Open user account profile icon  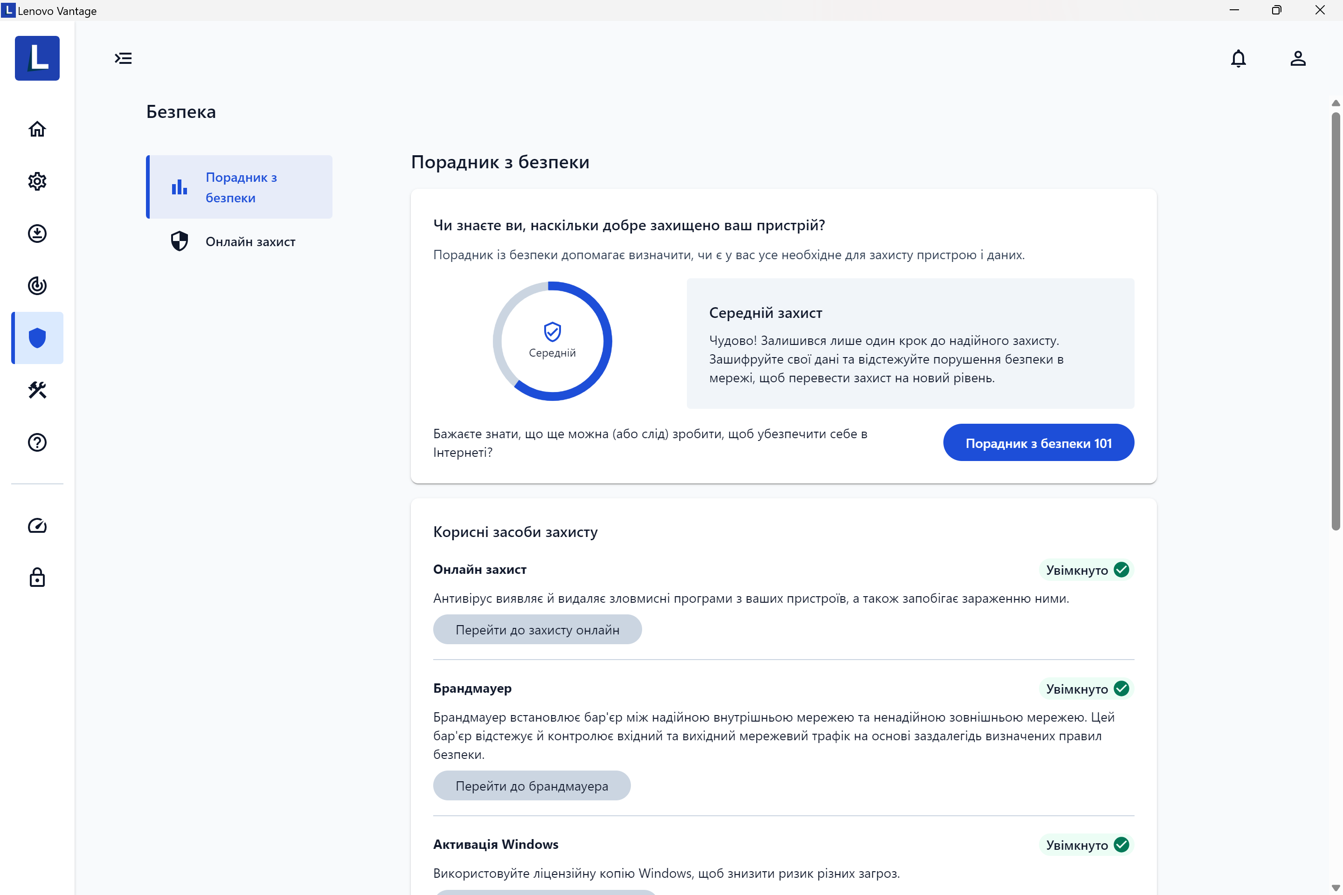[x=1297, y=58]
